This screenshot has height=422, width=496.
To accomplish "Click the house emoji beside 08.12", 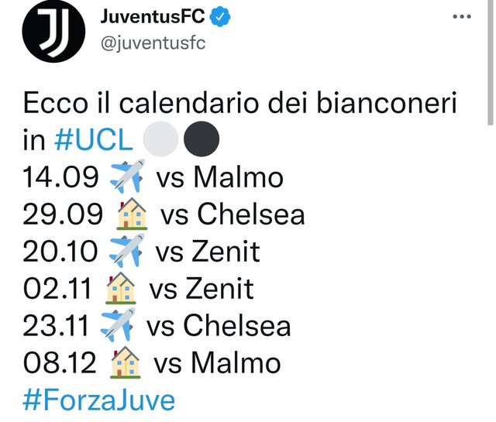I will [x=126, y=362].
